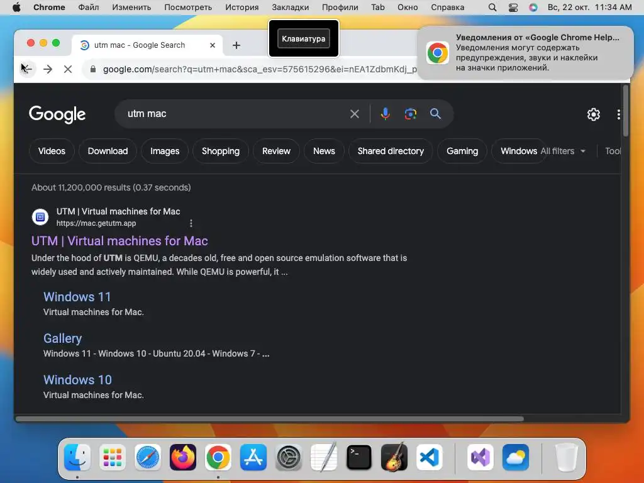Click the Siri icon in the menu bar
The height and width of the screenshot is (483, 644).
point(533,8)
